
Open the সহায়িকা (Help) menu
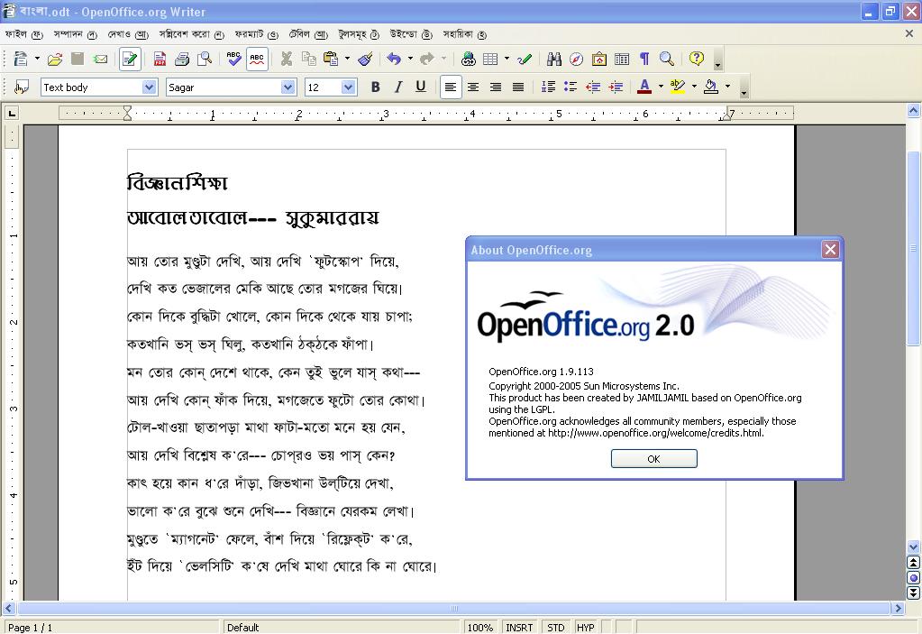tap(464, 34)
